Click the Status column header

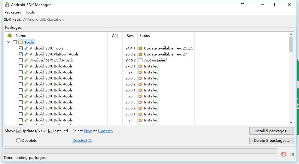145,36
